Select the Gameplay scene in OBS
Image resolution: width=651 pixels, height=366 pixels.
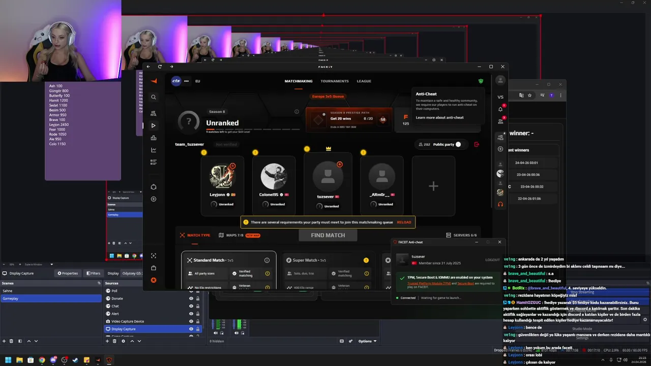[x=51, y=298]
